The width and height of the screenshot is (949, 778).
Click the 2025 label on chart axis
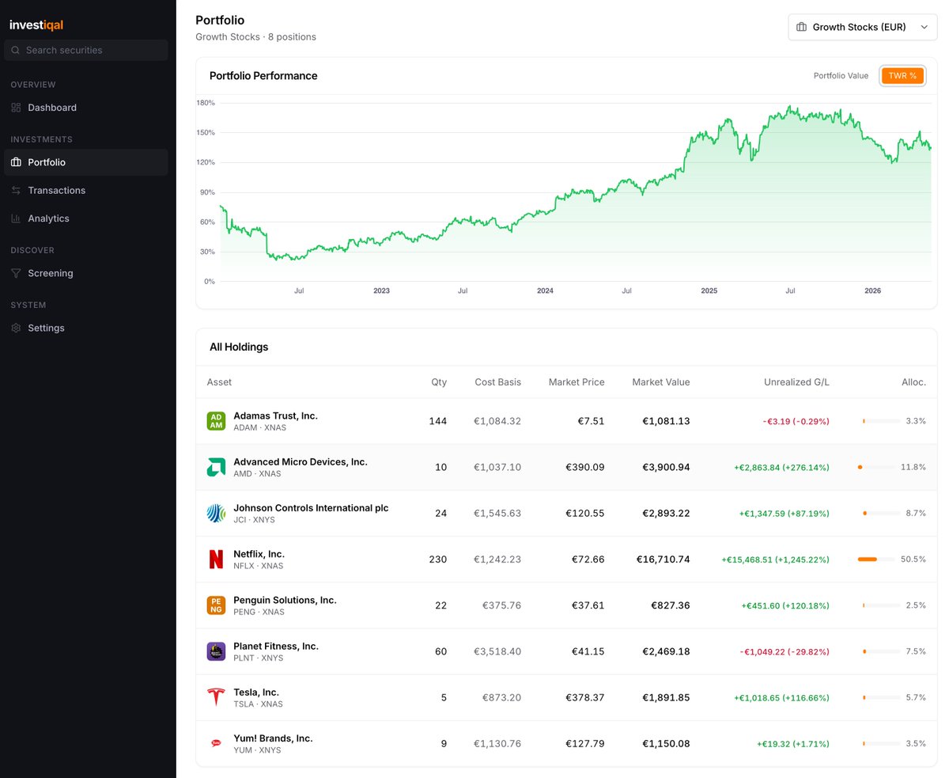[x=709, y=291]
